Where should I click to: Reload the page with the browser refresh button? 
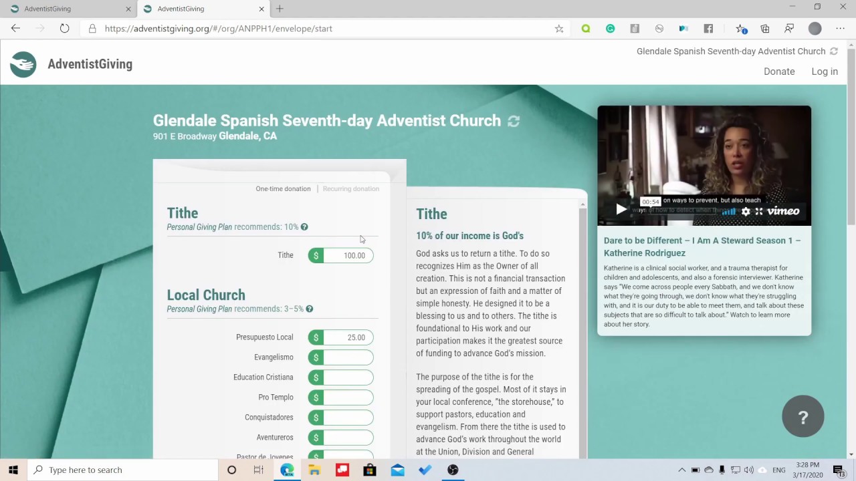click(x=64, y=29)
